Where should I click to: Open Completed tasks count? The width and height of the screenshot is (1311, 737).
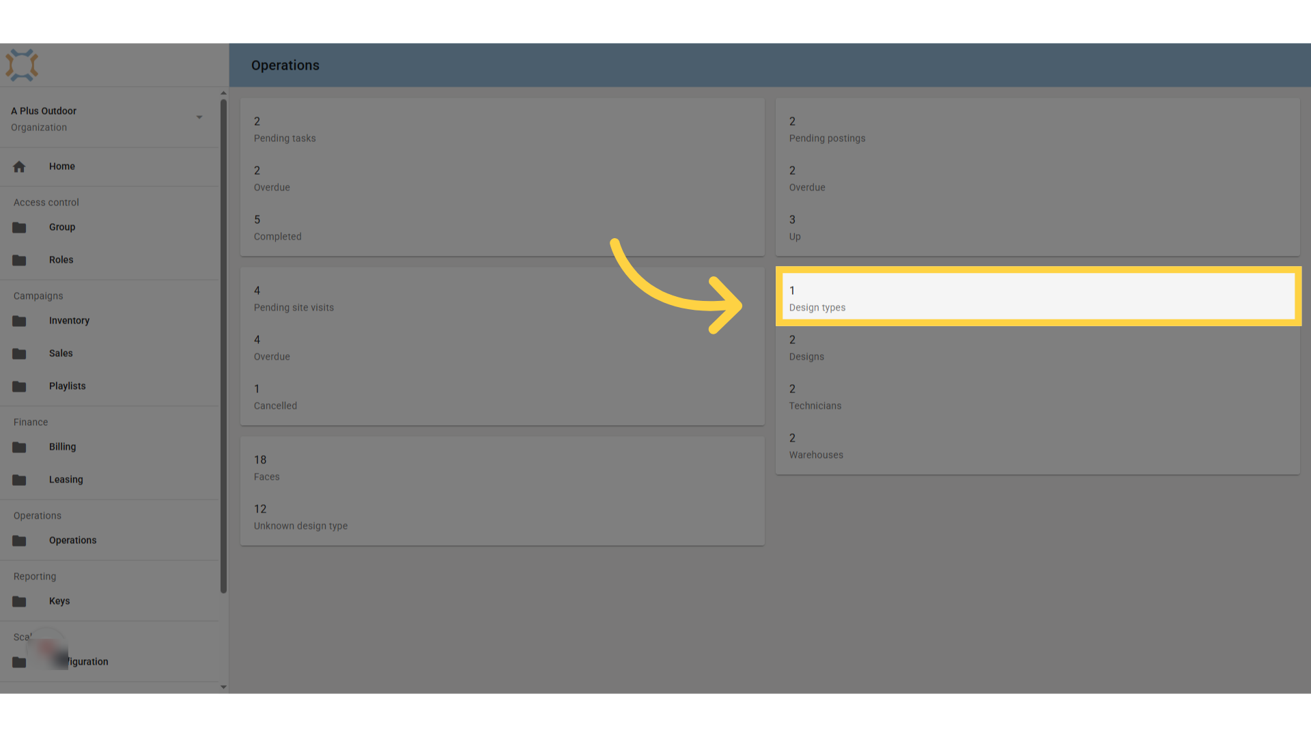pyautogui.click(x=503, y=228)
